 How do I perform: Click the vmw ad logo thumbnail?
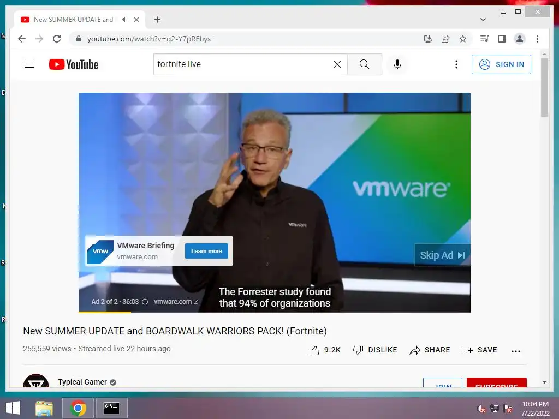click(100, 252)
